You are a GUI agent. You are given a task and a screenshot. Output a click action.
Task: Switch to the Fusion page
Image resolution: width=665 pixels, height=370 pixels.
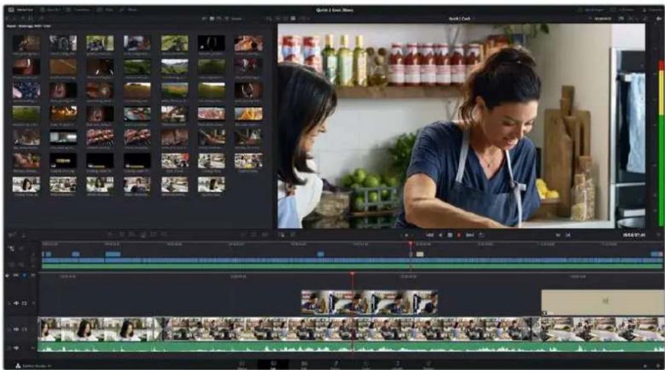pyautogui.click(x=336, y=365)
